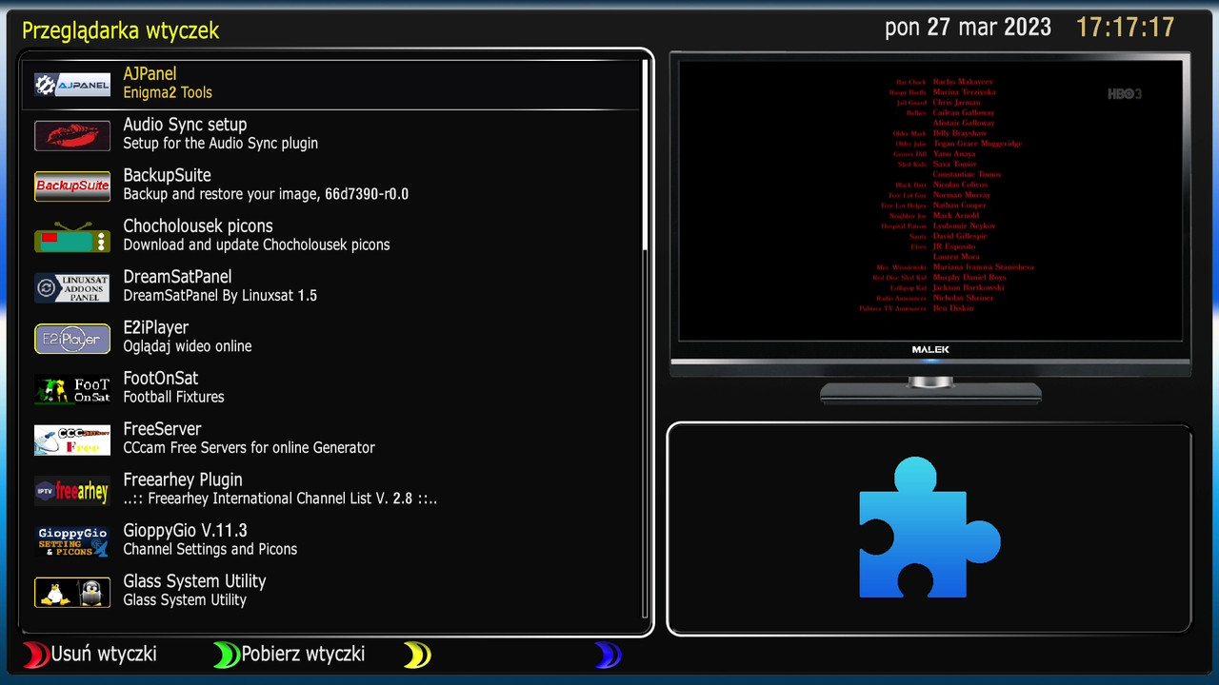Click the Oglądaj wideo online description
Viewport: 1219px width, 685px height.
tap(188, 346)
